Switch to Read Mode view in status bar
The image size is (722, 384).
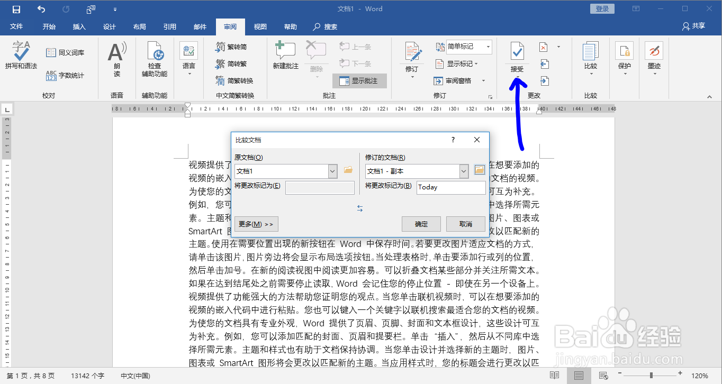click(554, 376)
